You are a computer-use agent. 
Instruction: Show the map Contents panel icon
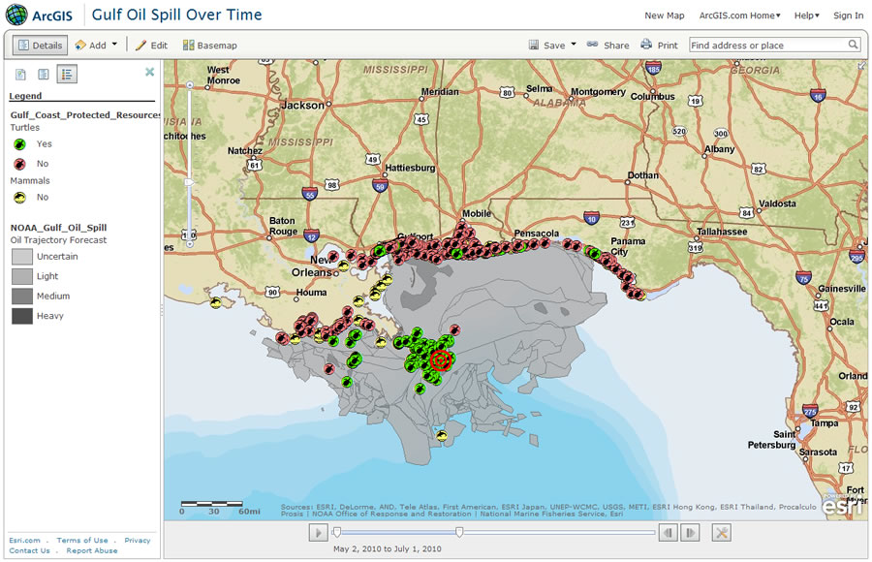[44, 74]
